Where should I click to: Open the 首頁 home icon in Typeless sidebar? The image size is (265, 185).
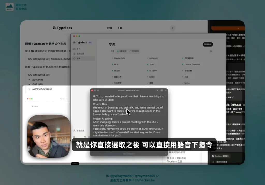[75, 49]
